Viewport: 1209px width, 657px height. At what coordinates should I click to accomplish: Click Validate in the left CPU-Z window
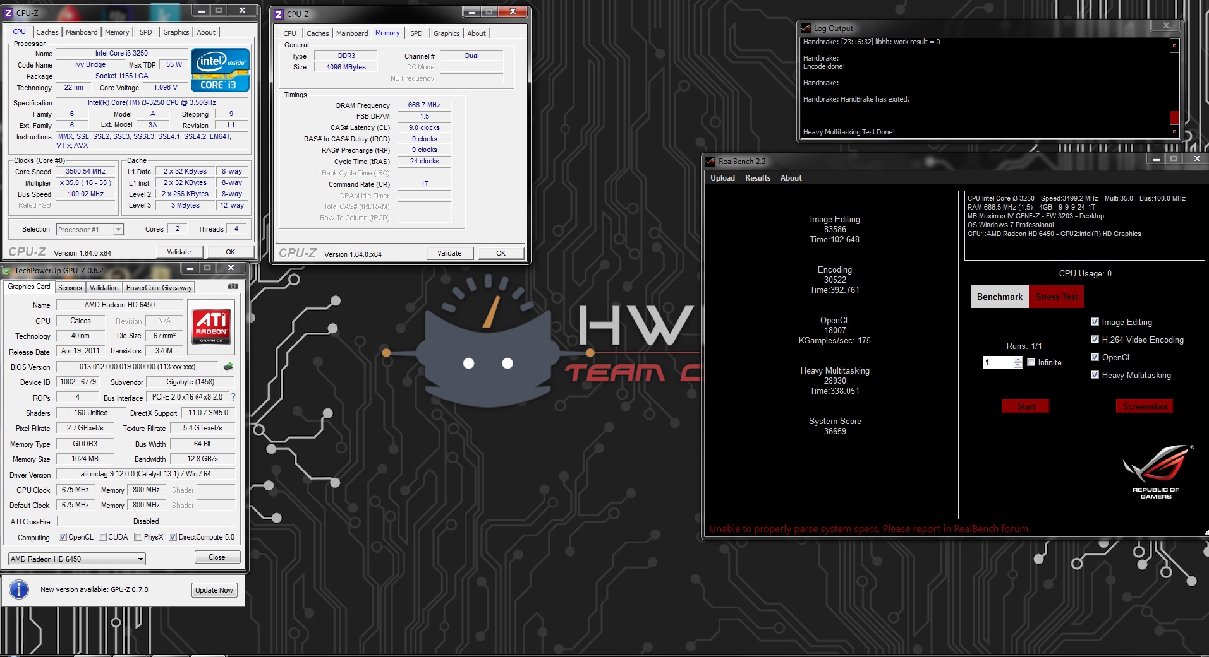pyautogui.click(x=179, y=252)
